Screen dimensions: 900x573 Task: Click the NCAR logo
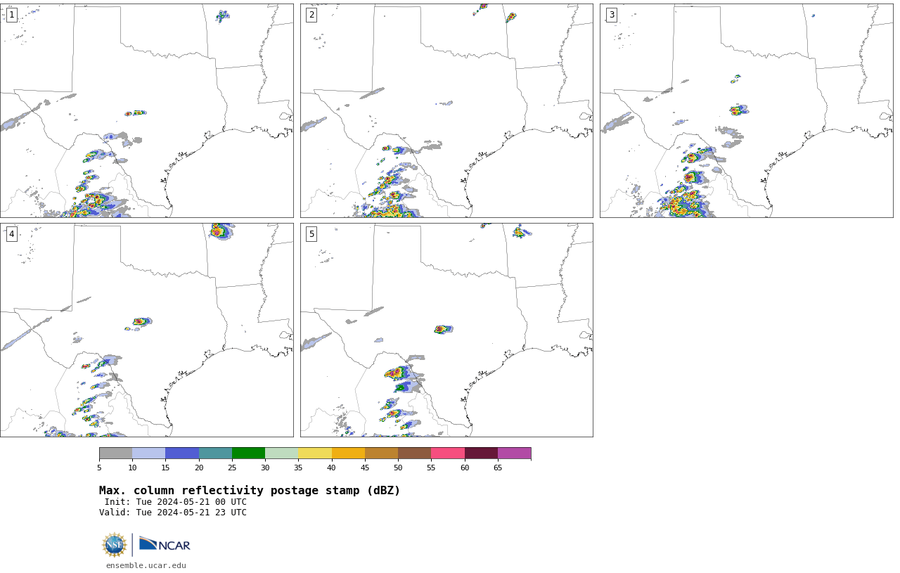[x=165, y=544]
